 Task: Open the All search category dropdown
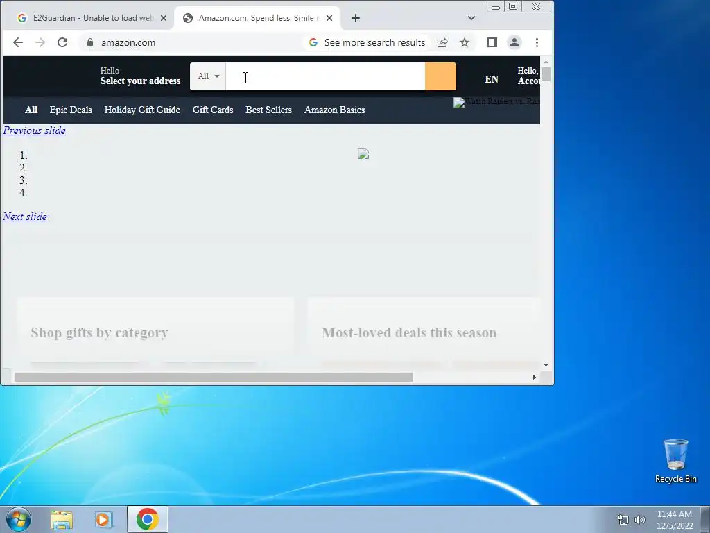(x=208, y=76)
